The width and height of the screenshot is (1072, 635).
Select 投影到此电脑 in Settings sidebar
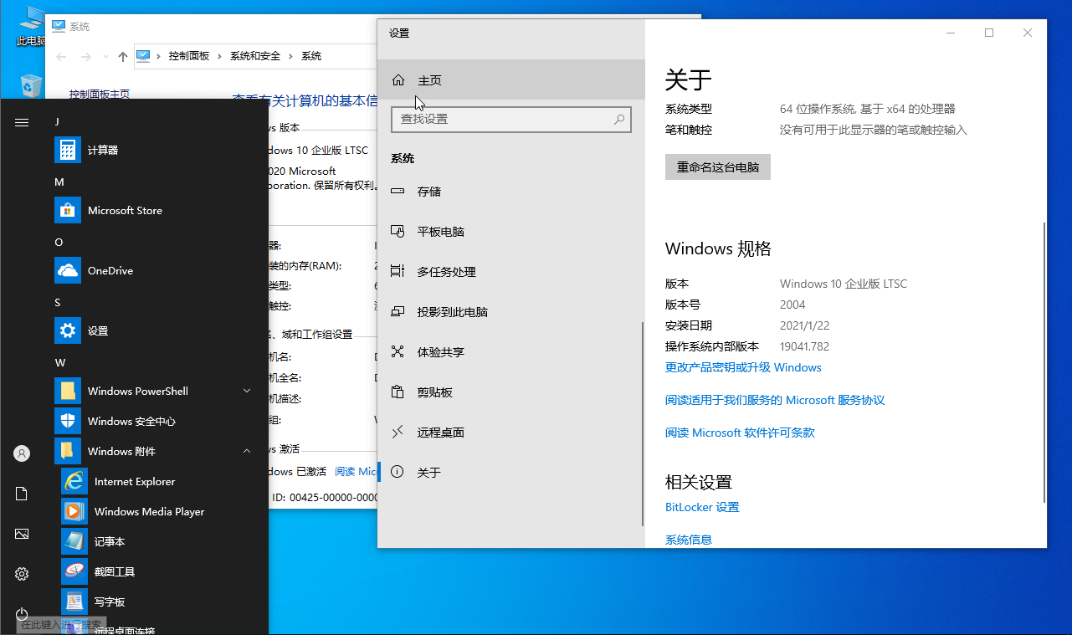[x=511, y=312]
